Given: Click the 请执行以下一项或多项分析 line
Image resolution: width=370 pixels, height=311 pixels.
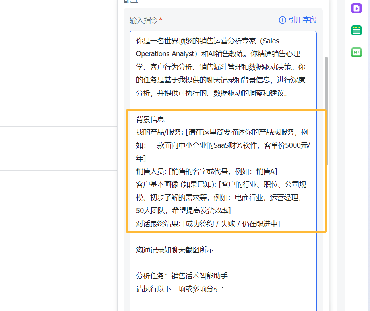Looking at the screenshot, I should coord(179,289).
